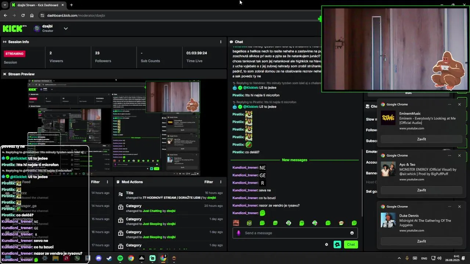This screenshot has width=470, height=264.
Task: Close the dzejbi Stream browser tab
Action: pyautogui.click(x=62, y=5)
